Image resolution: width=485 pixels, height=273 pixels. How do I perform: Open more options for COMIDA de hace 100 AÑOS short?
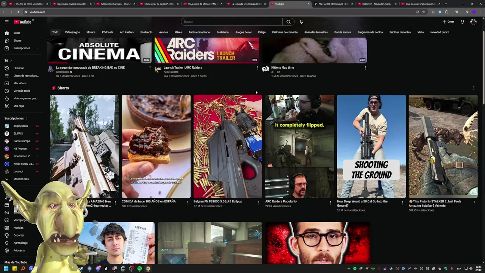point(187,203)
